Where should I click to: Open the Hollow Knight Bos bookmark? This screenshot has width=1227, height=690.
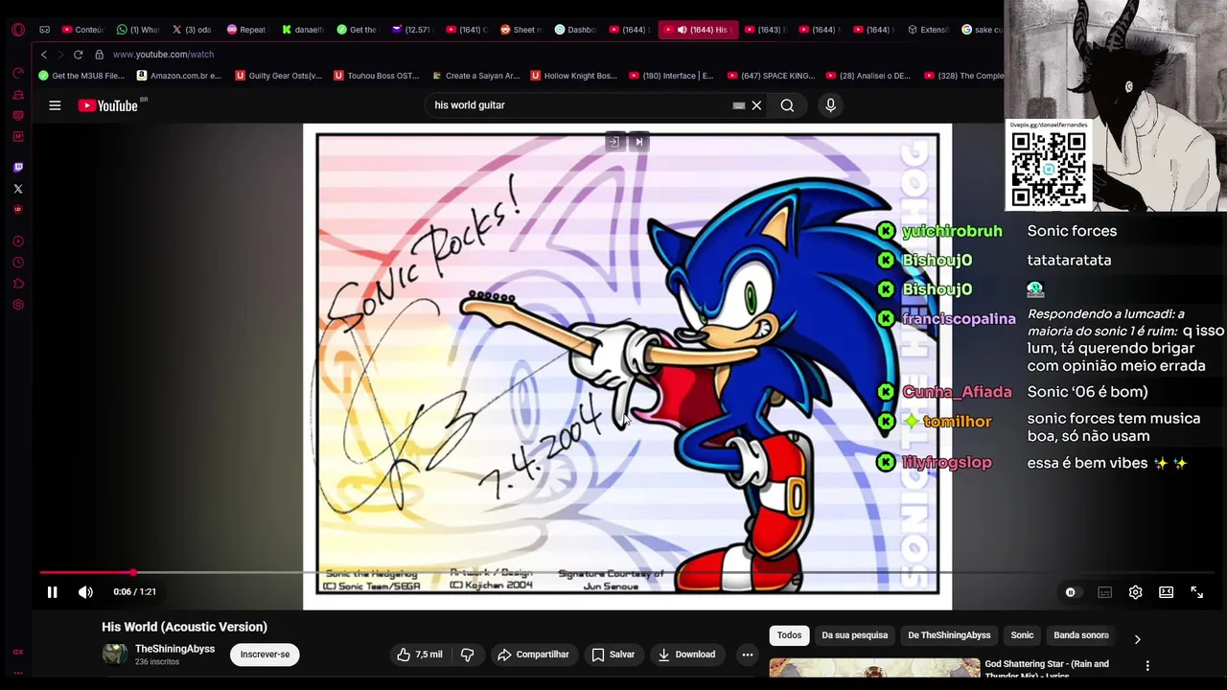coord(573,76)
